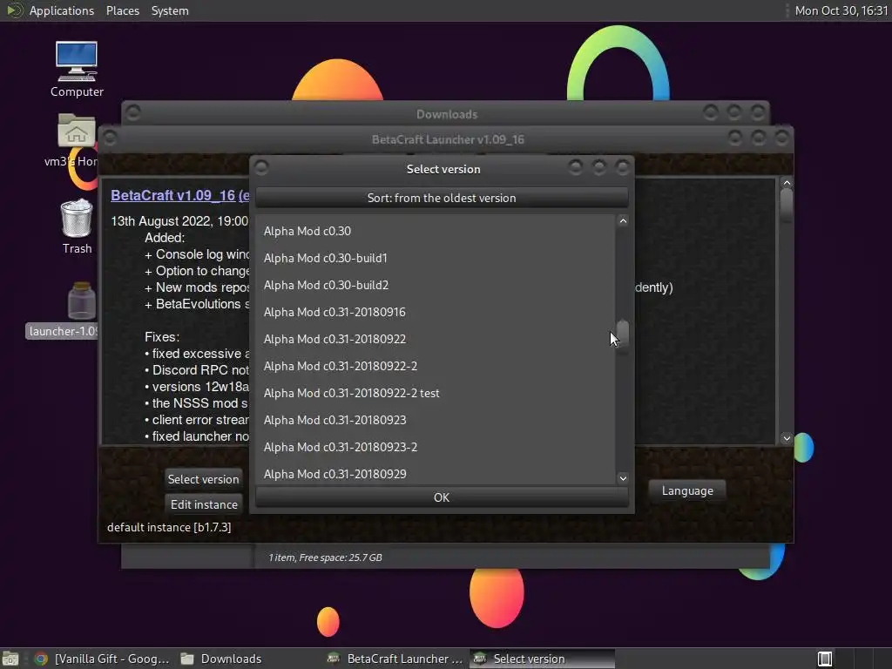Viewport: 892px width, 669px height.
Task: Select Alpha Mod c0.30-build2
Action: tap(436, 285)
